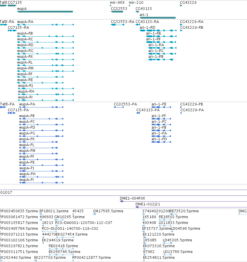This screenshot has width=247, height=262.
Task: Click the wupA-RF transcript label
Action: click(x=25, y=74)
